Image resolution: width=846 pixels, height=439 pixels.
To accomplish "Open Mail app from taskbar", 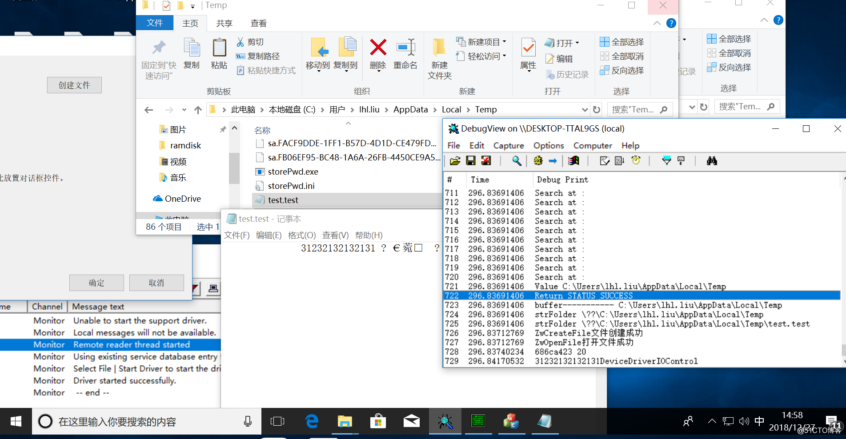I will [411, 421].
